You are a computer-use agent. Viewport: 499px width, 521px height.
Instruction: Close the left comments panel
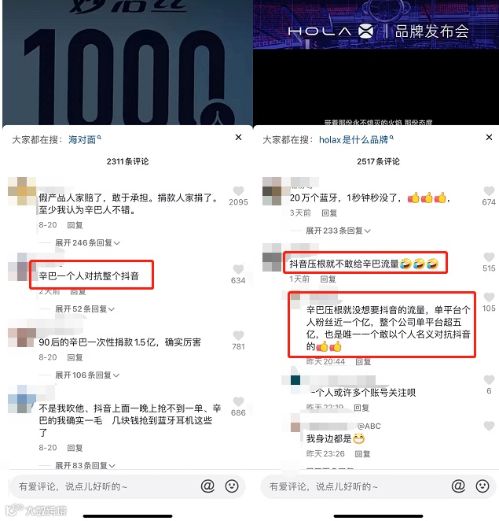238,137
